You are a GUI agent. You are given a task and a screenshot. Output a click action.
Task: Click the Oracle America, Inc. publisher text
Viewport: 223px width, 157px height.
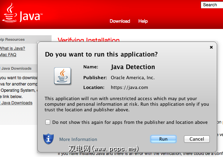pyautogui.click(x=132, y=77)
